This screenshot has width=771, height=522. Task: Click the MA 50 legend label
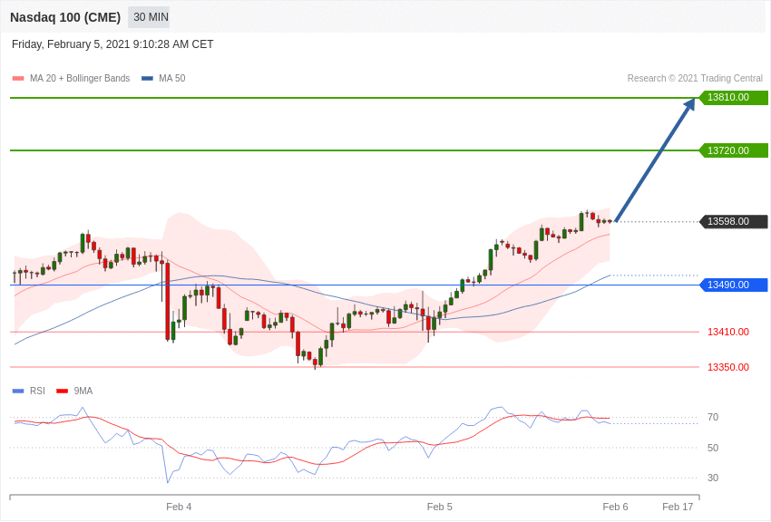[x=172, y=78]
